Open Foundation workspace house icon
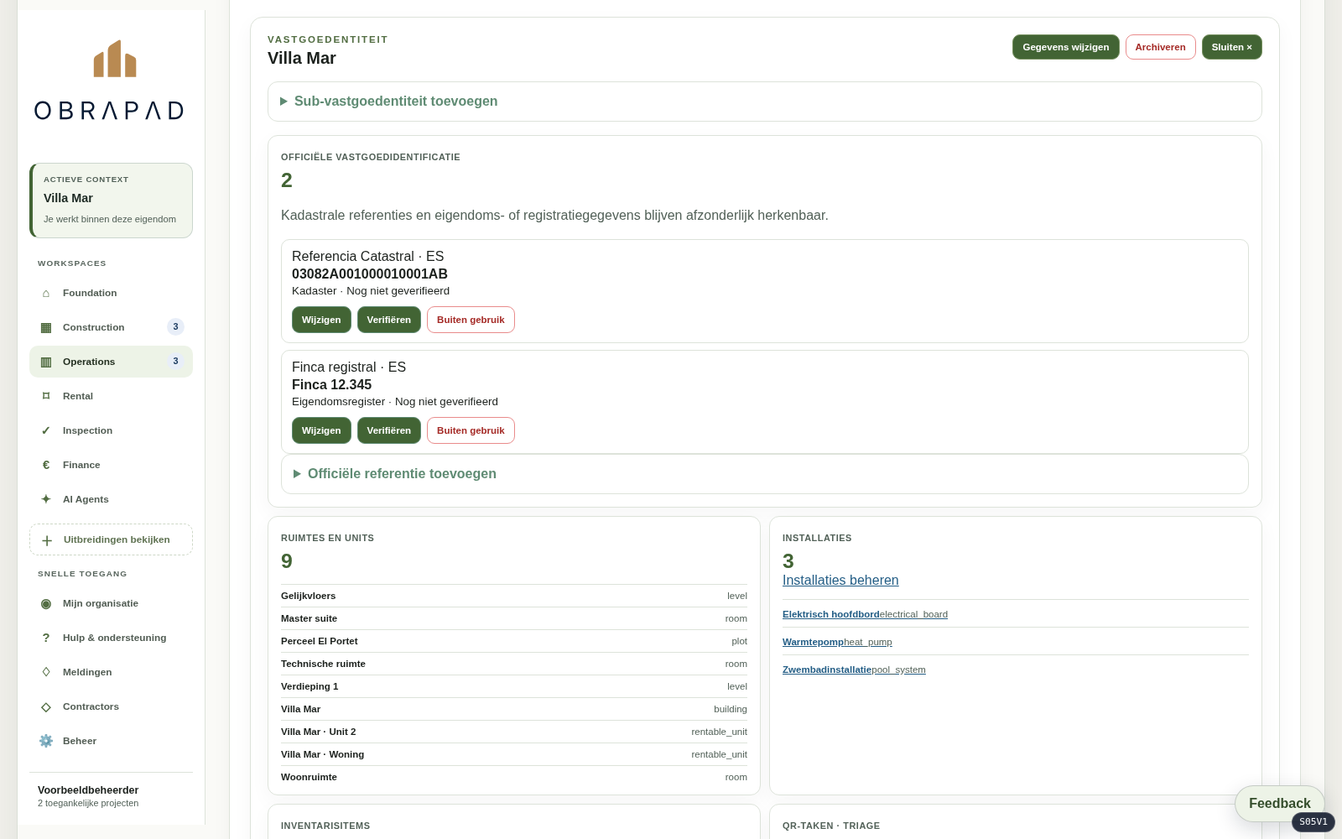1342x839 pixels. [46, 293]
